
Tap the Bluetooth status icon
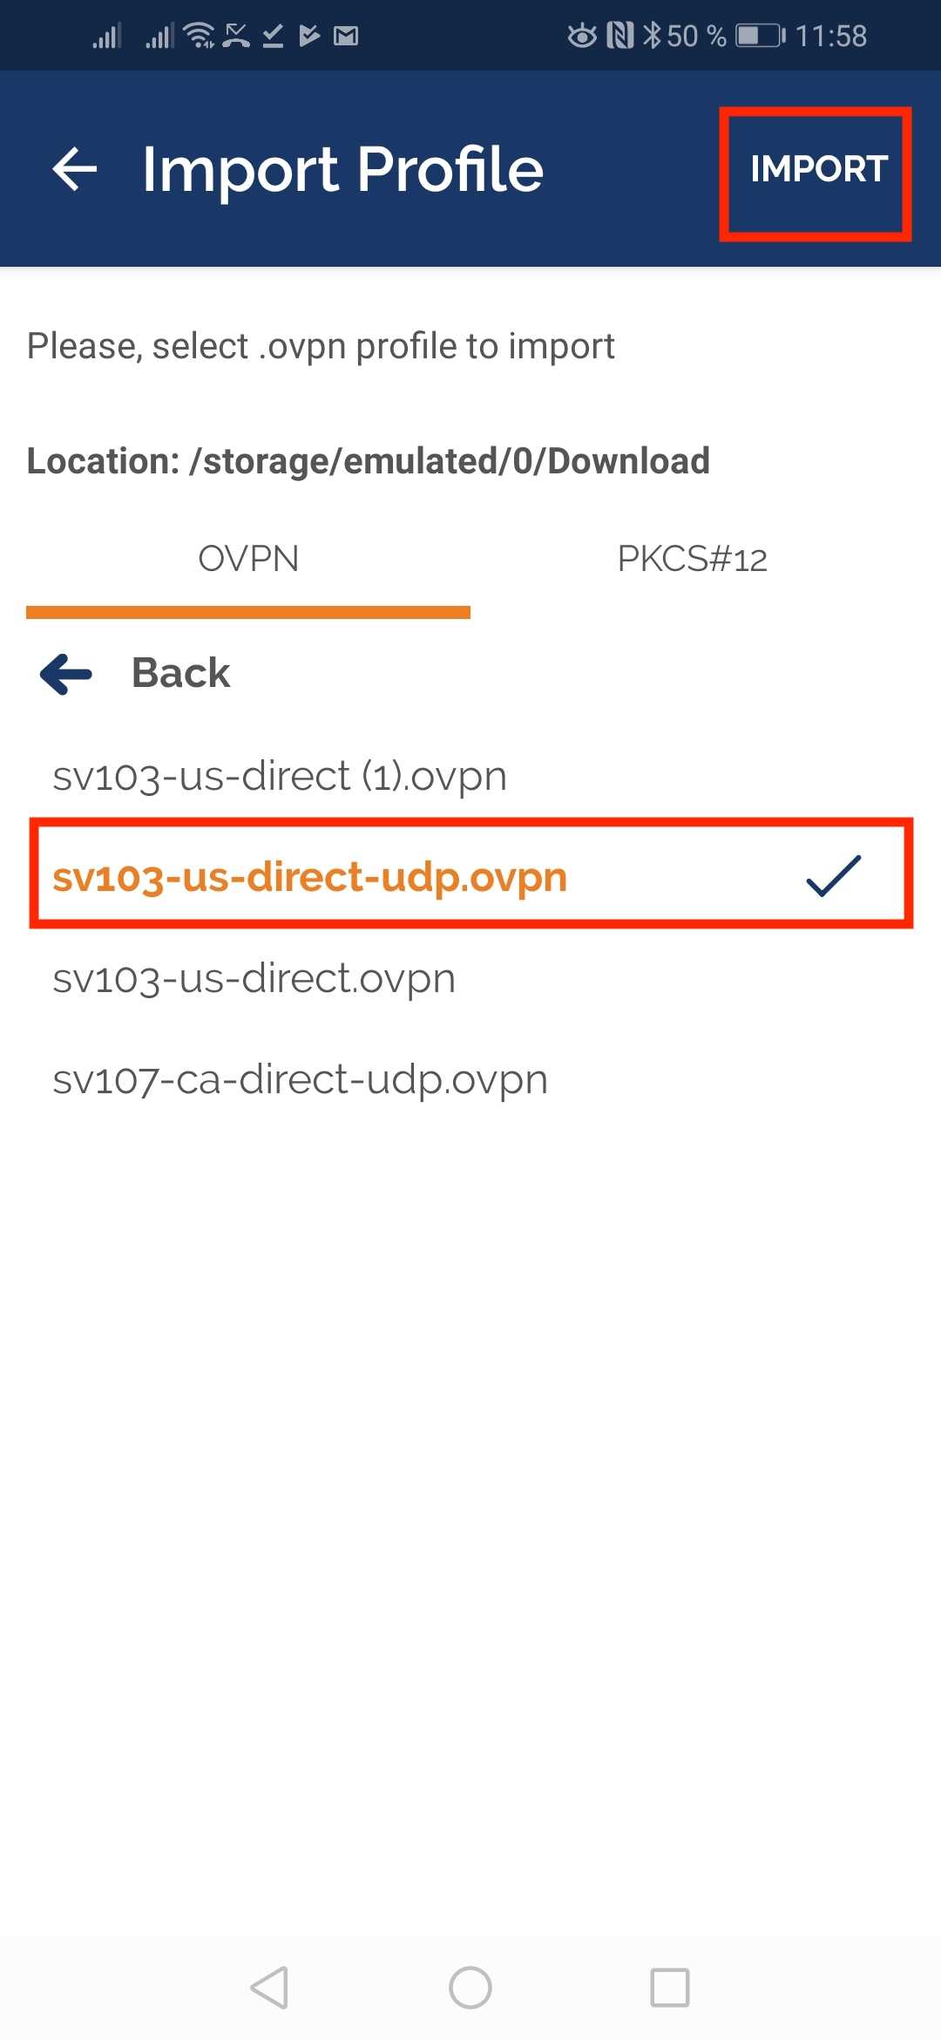point(652,35)
